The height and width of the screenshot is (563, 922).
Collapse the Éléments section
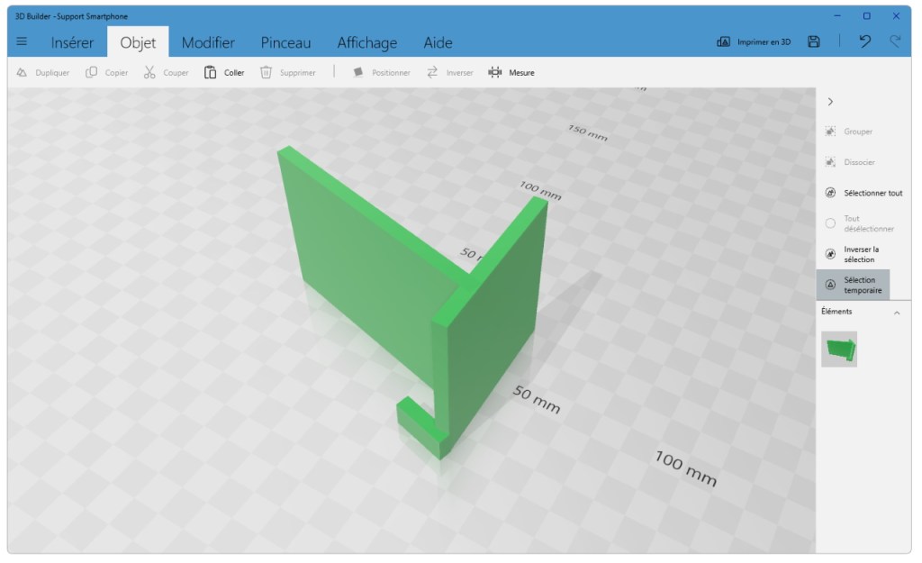[x=896, y=313]
